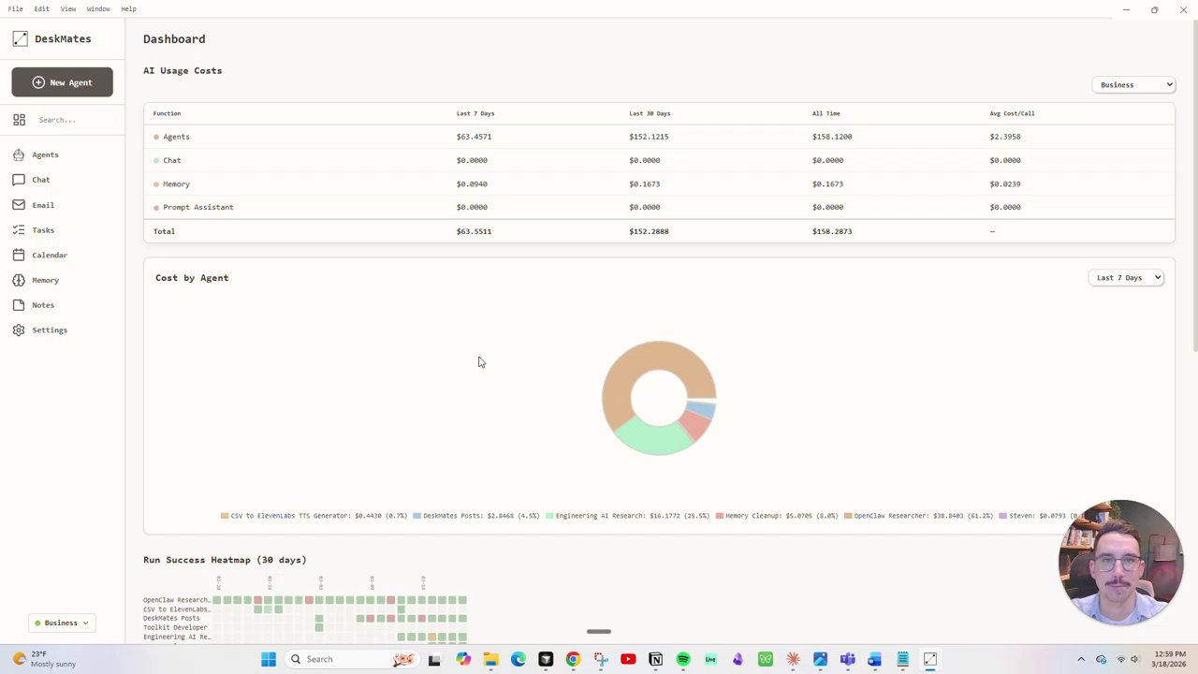Click the Windows Start button

269,659
